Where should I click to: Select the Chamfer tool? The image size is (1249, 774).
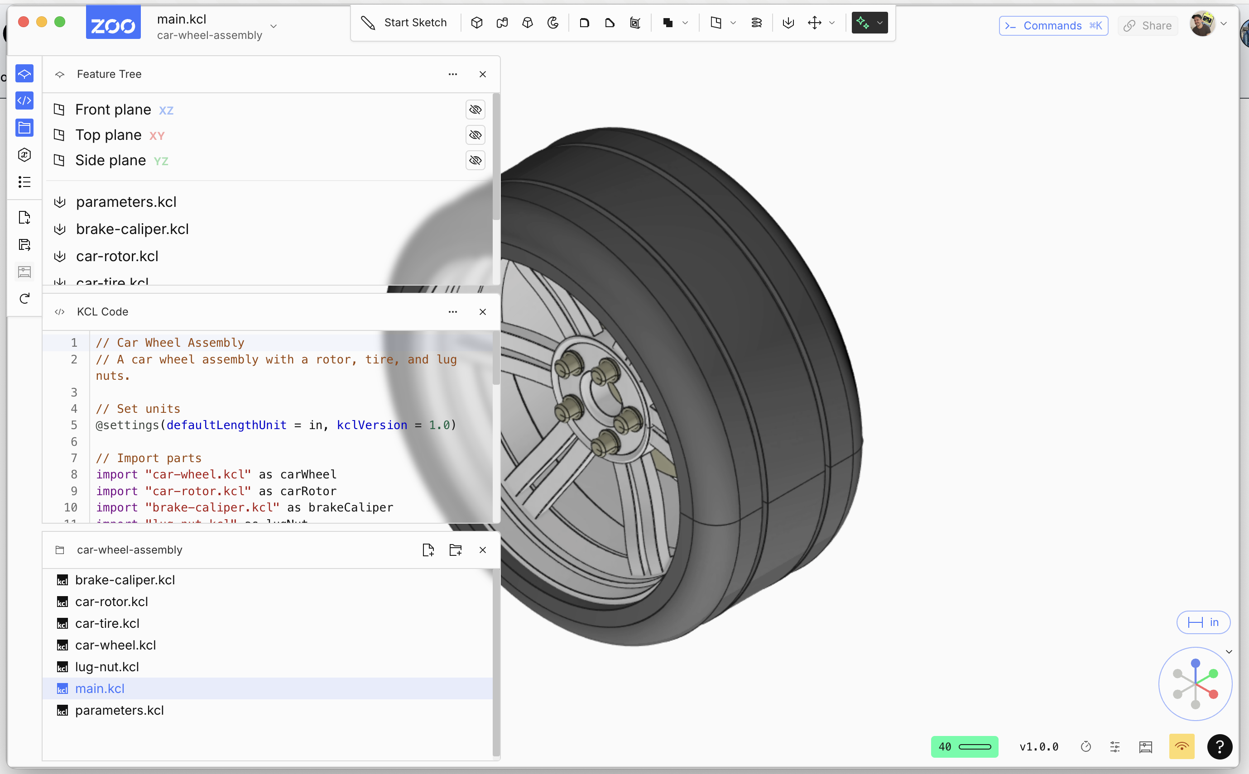pos(610,23)
